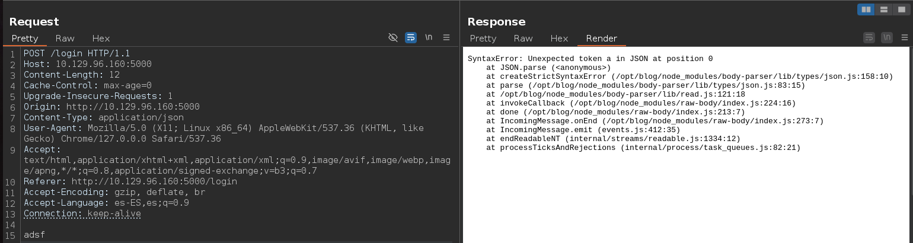Click the request body text 'adsf'

point(34,235)
